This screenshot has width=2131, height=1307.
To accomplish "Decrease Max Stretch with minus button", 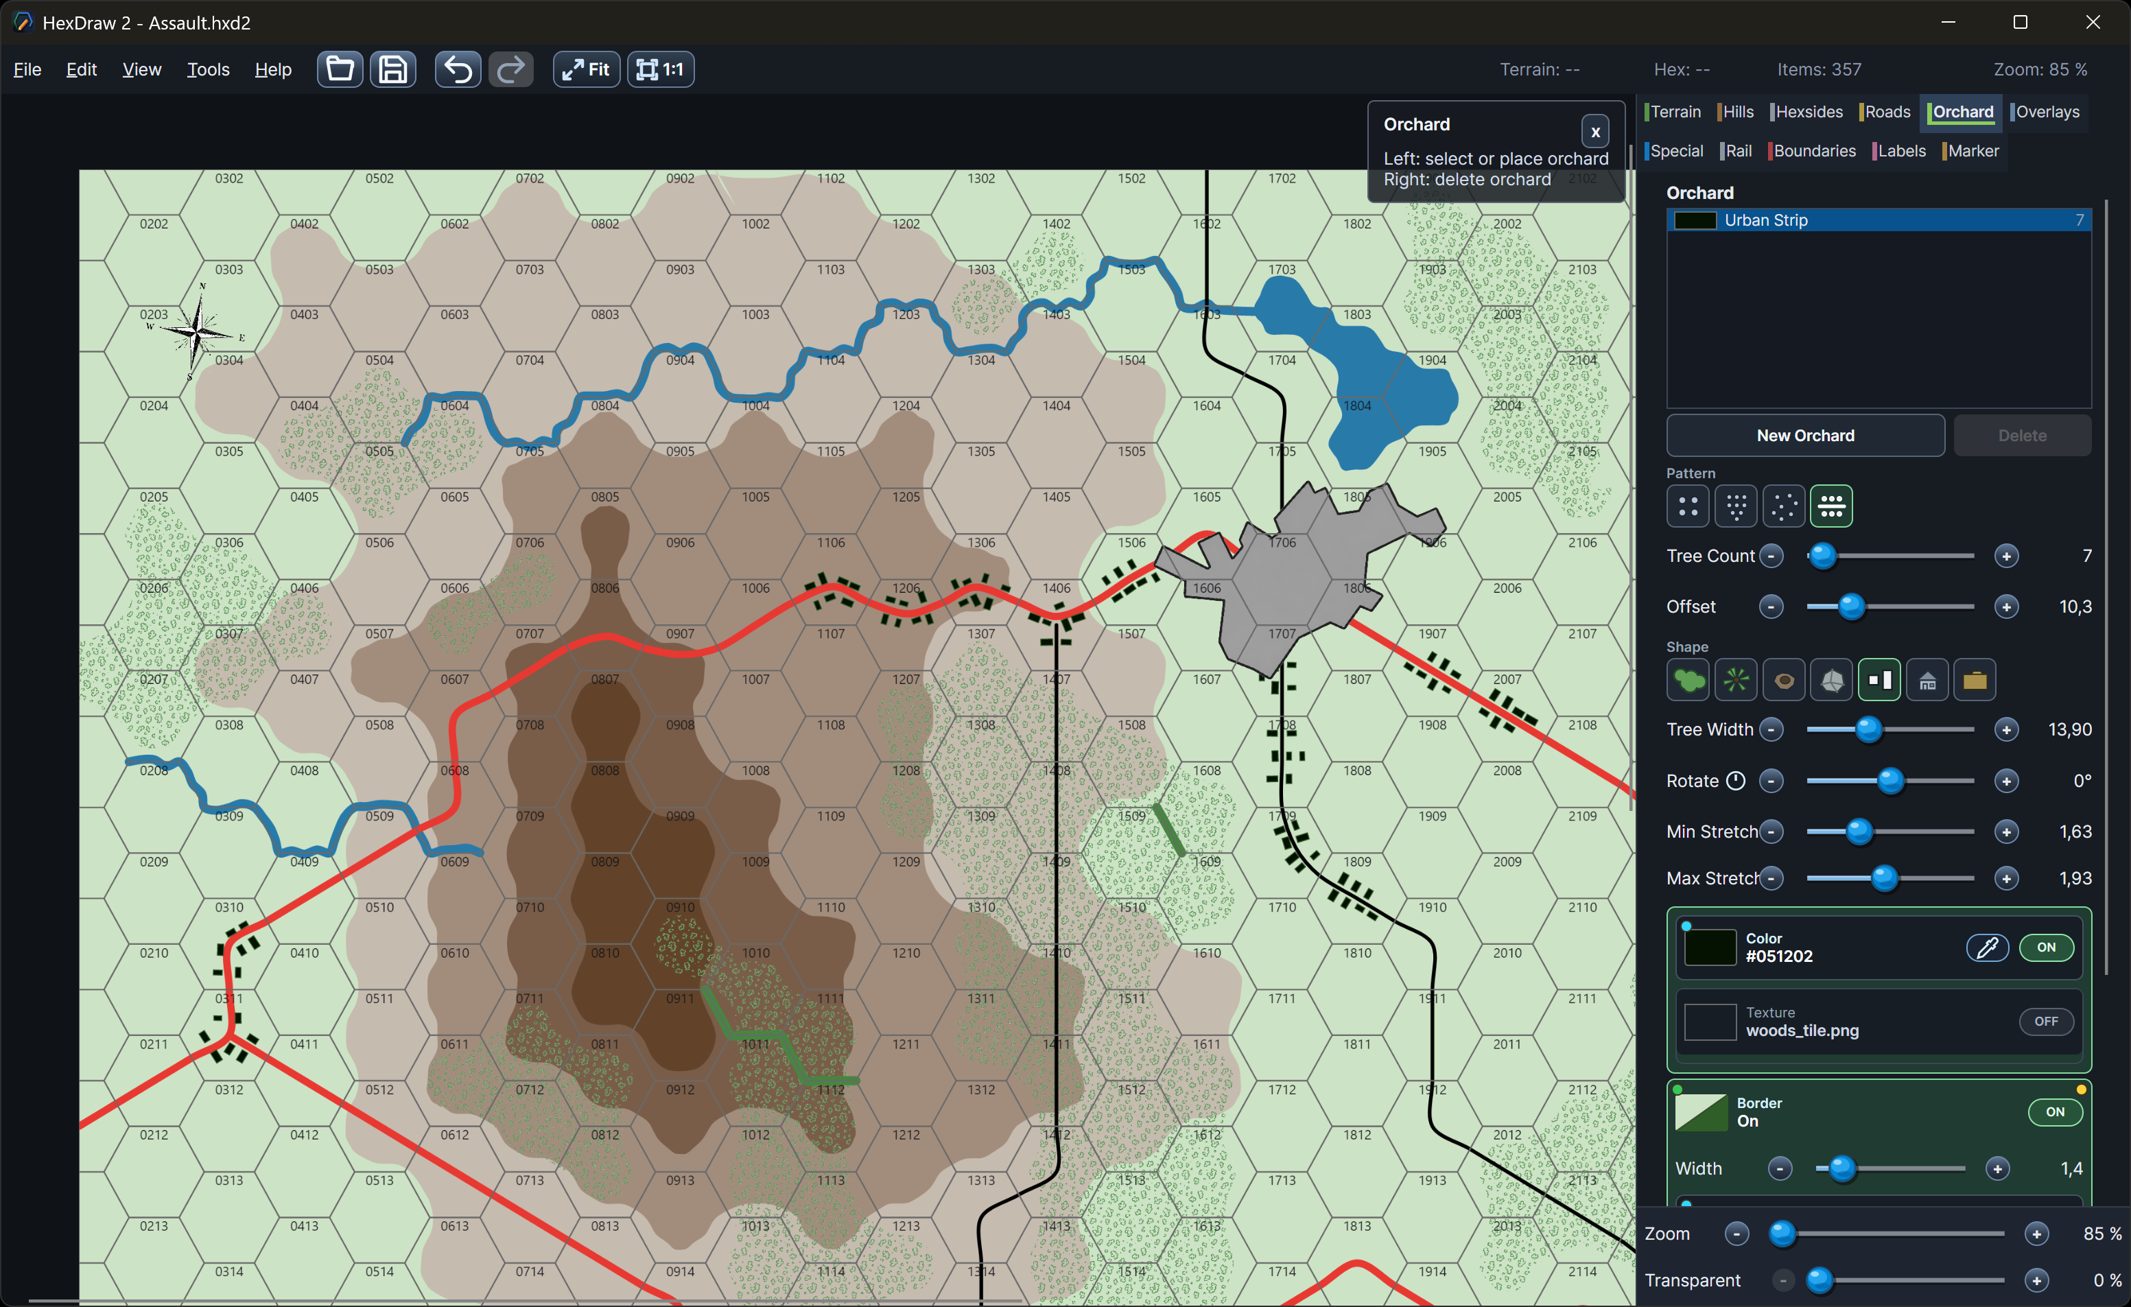I will coord(1771,878).
